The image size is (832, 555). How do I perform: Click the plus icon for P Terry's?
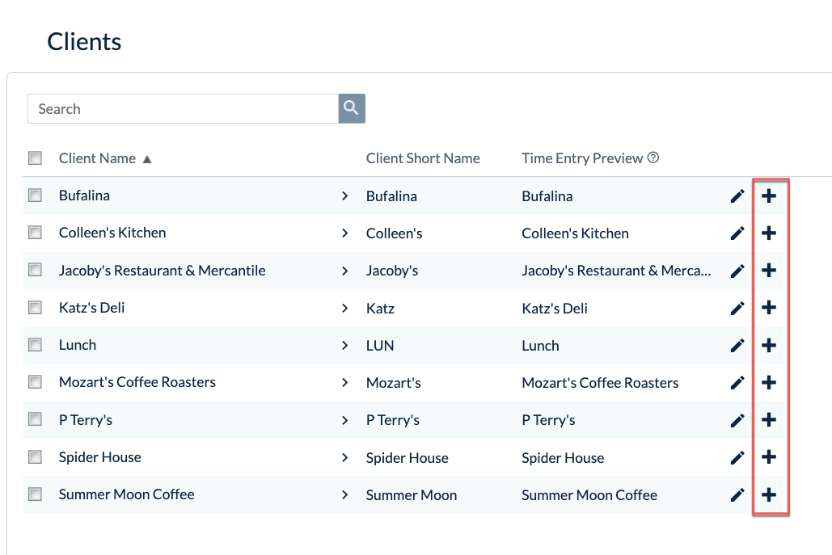pyautogui.click(x=769, y=420)
